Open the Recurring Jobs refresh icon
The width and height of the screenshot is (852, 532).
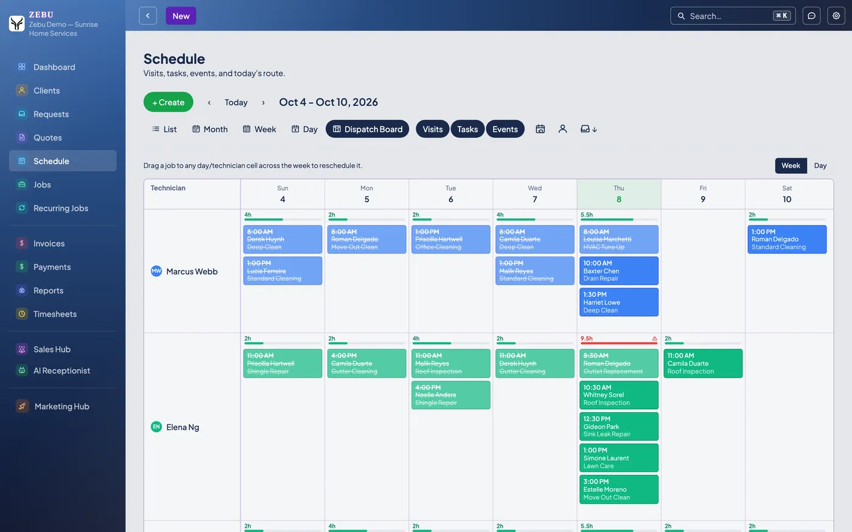22,208
